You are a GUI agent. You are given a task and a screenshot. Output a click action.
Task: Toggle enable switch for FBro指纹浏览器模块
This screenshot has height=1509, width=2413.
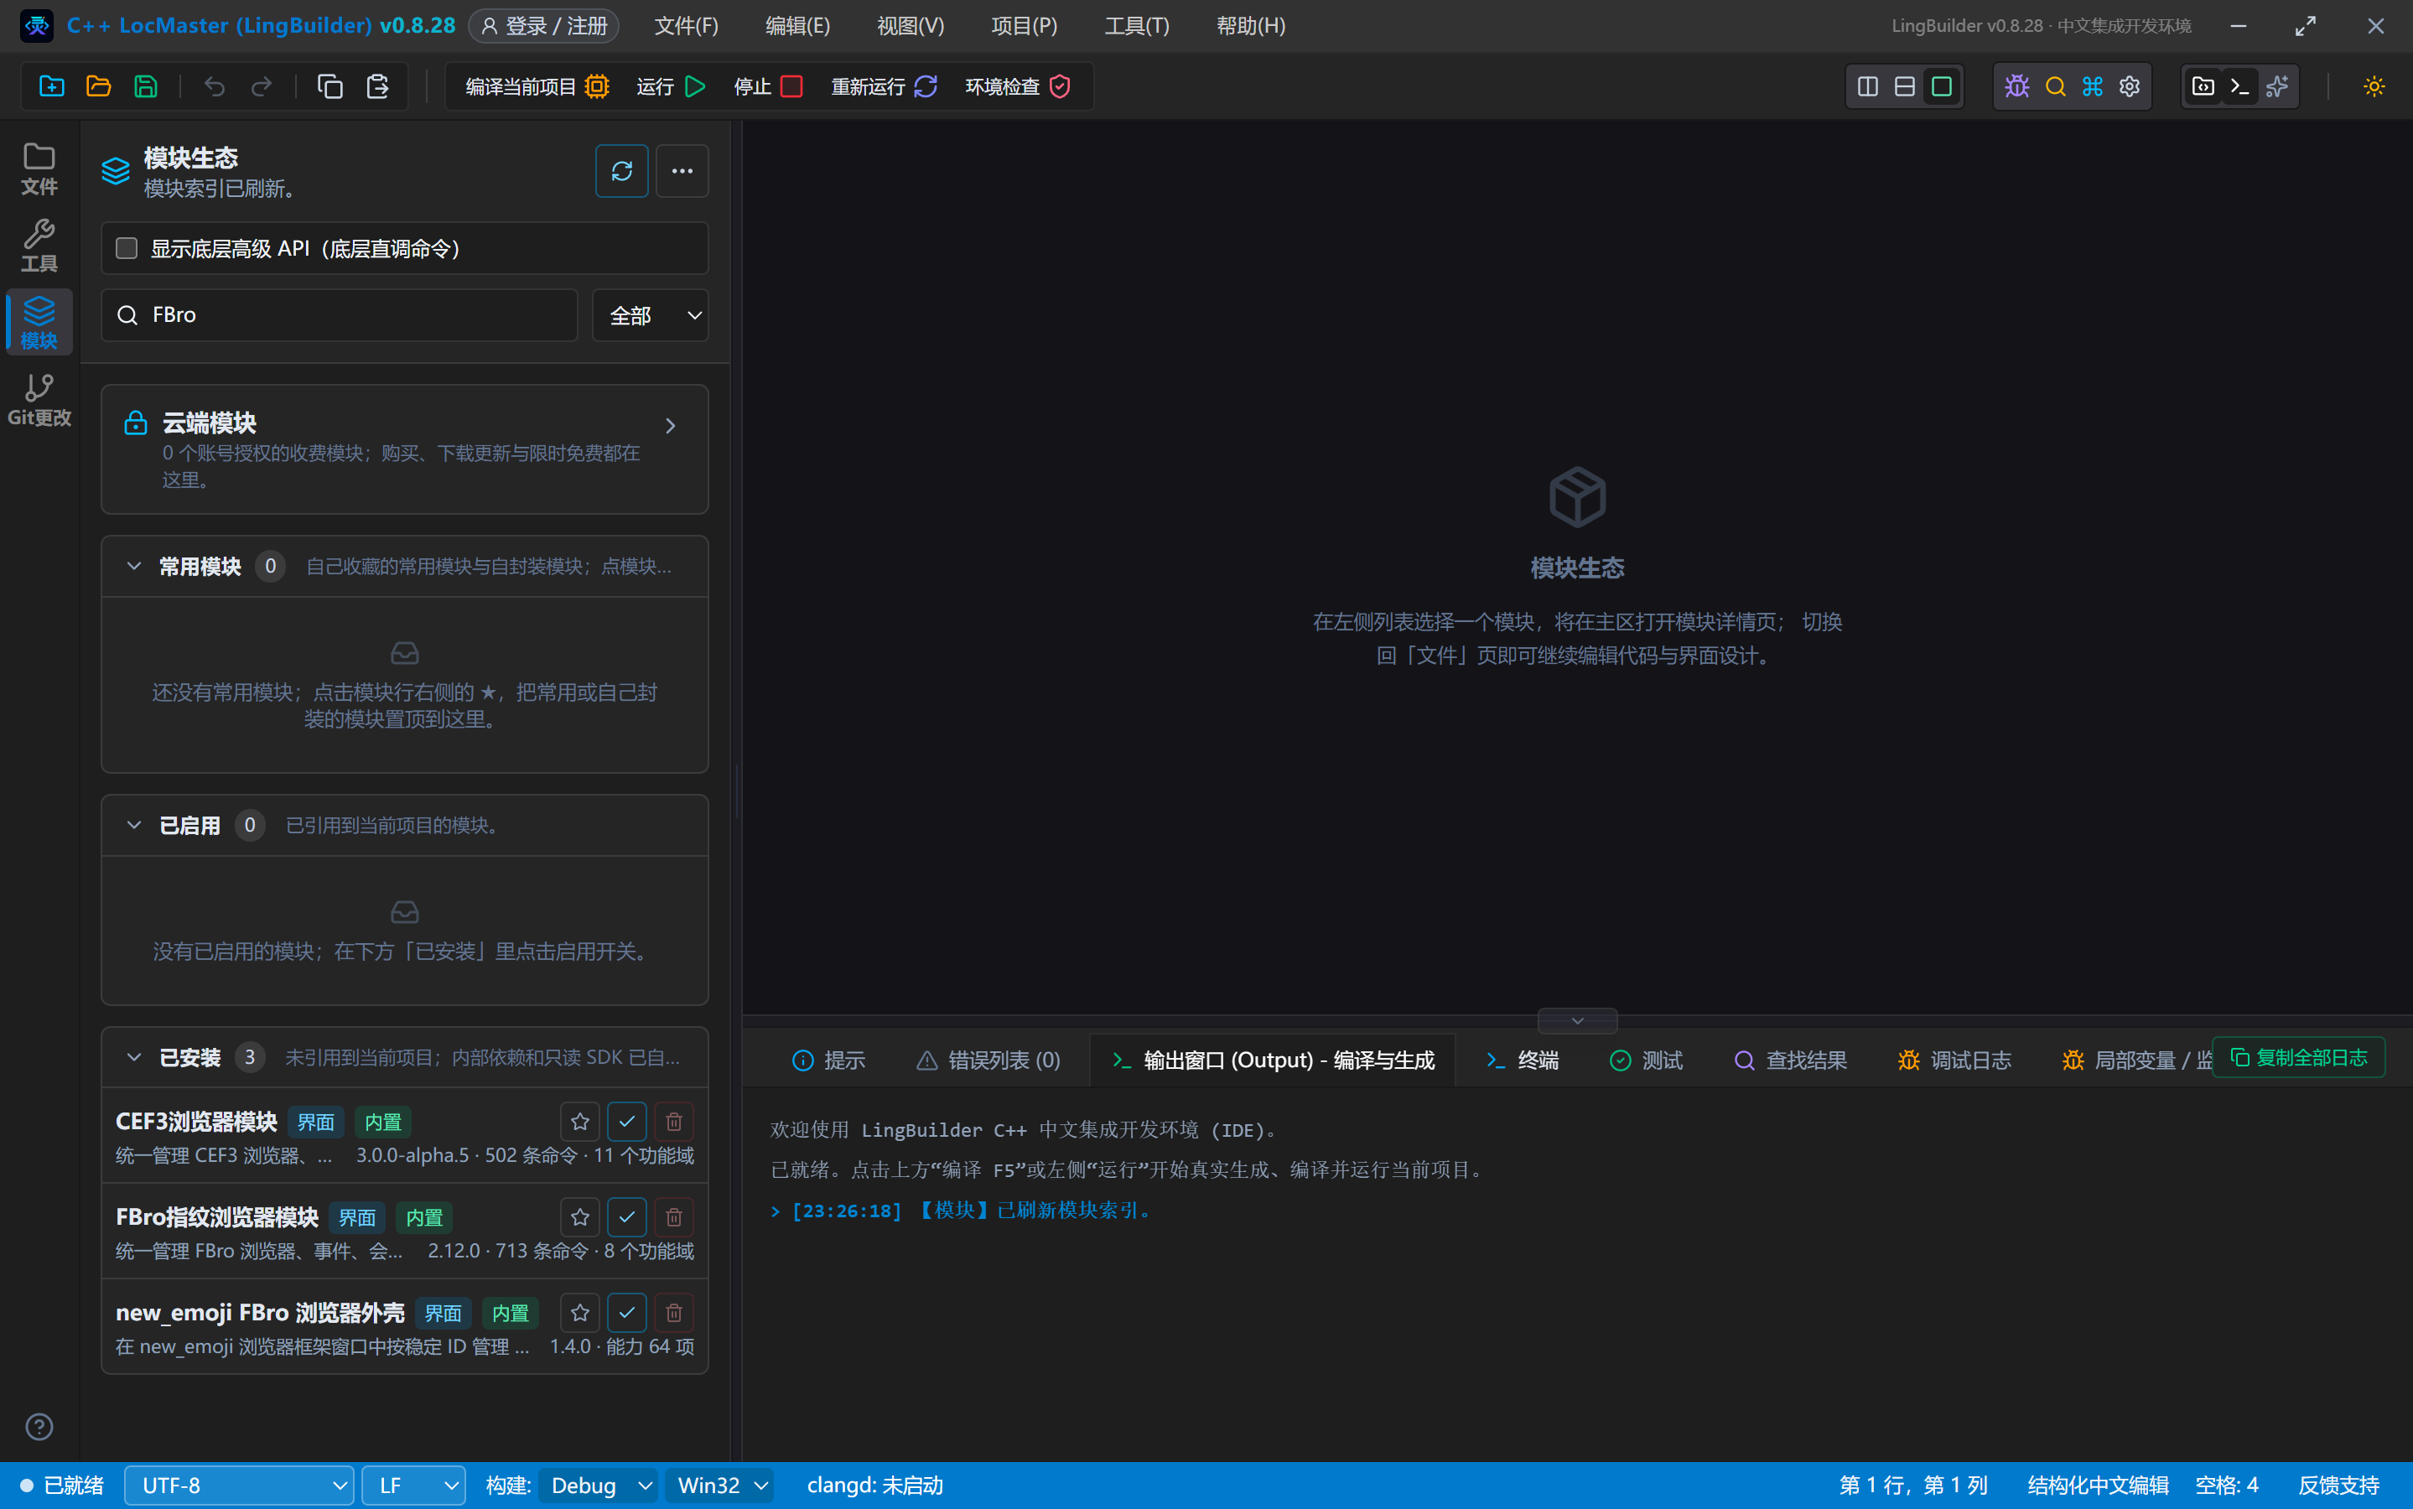tap(626, 1217)
